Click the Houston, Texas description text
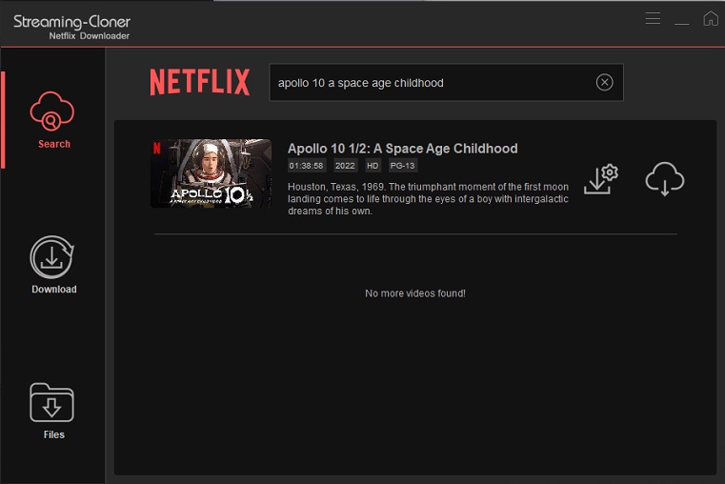This screenshot has width=725, height=484. click(428, 199)
